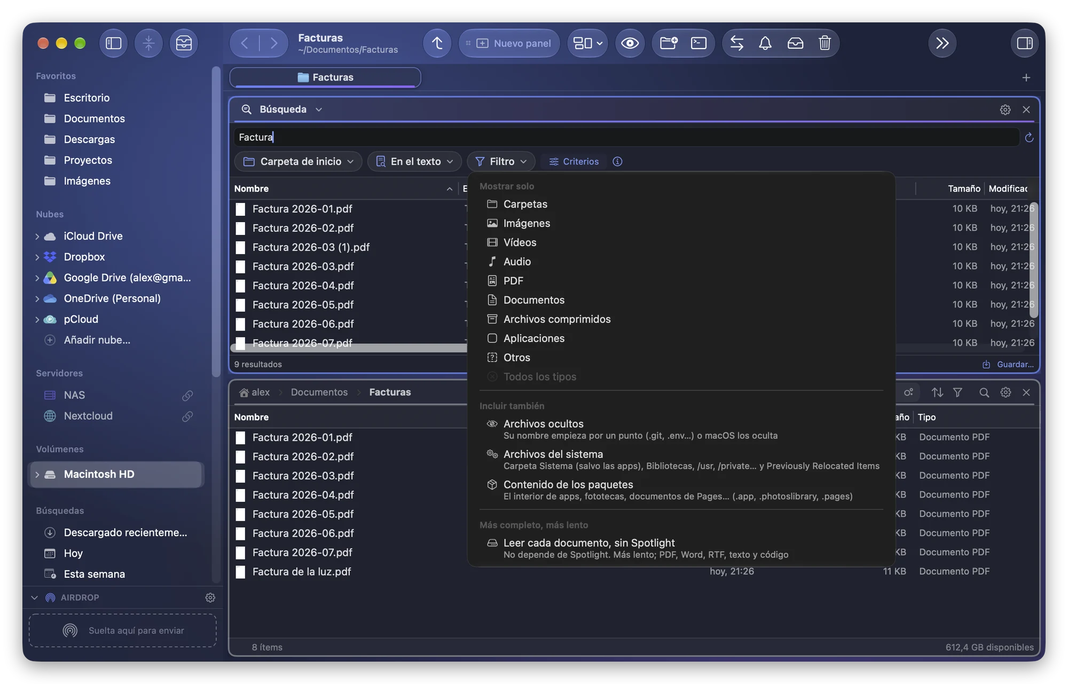Click Añadir nube... in sidebar
The width and height of the screenshot is (1068, 684).
pyautogui.click(x=97, y=340)
